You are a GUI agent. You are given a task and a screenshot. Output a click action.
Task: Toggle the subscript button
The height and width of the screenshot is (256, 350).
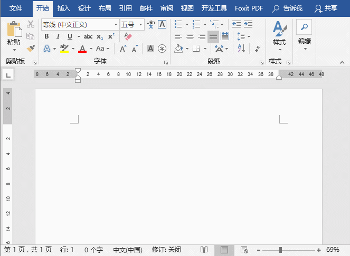click(100, 36)
